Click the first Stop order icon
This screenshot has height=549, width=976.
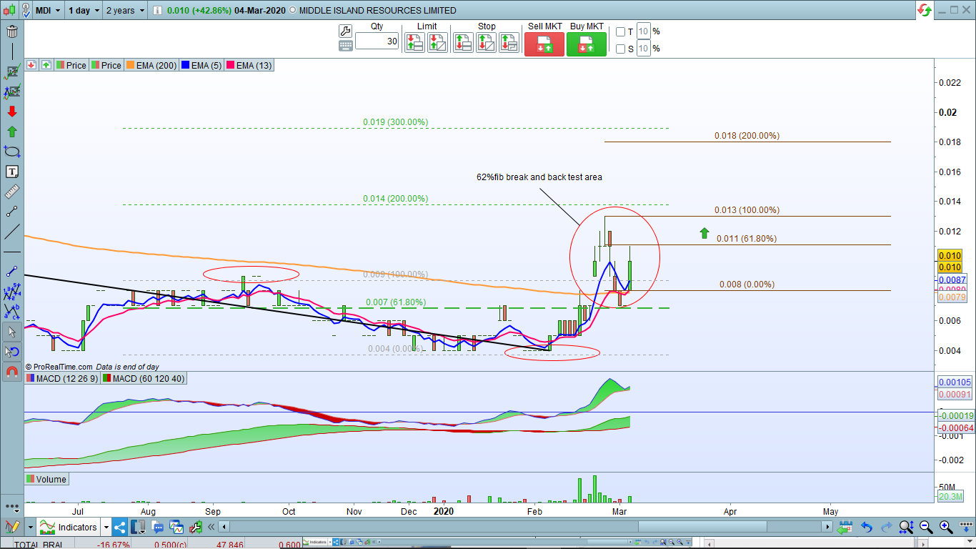[464, 42]
